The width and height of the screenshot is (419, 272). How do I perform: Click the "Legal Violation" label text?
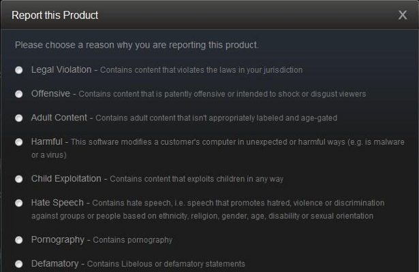tap(61, 69)
